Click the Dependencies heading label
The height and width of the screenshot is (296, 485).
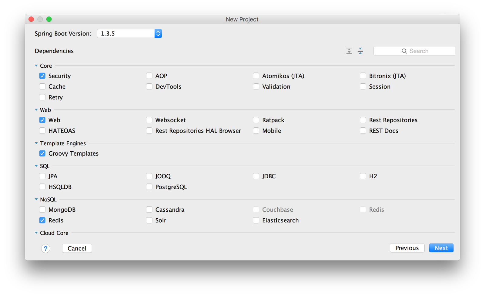point(54,51)
